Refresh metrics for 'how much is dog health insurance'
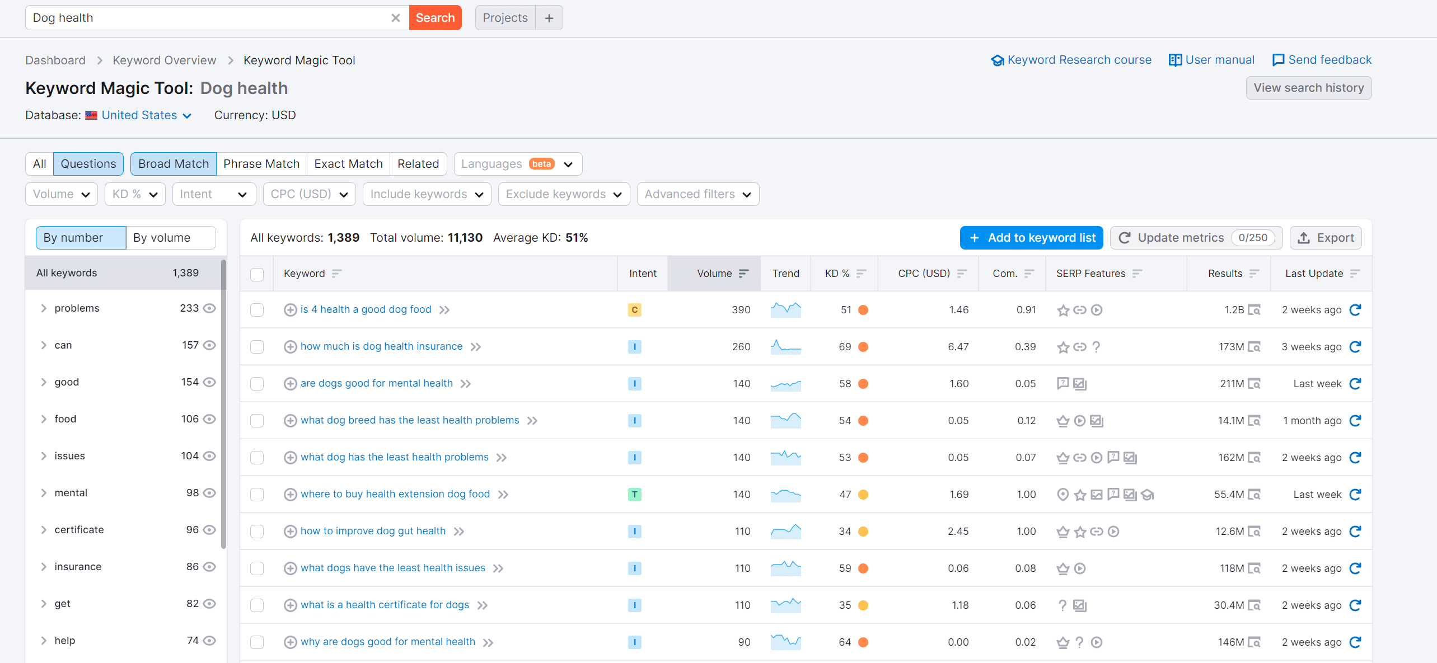The image size is (1437, 663). tap(1355, 347)
